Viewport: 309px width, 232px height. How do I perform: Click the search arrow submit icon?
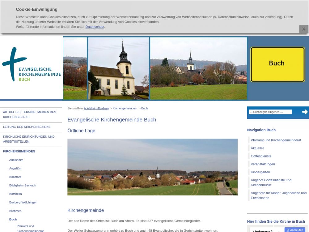(x=305, y=112)
